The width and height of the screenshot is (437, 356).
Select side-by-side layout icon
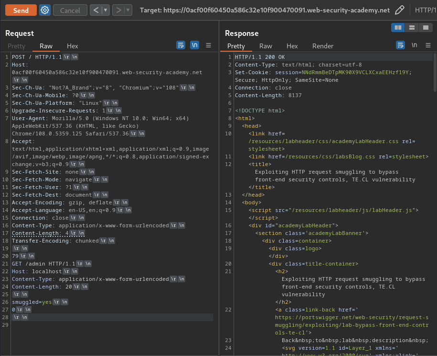(x=398, y=27)
